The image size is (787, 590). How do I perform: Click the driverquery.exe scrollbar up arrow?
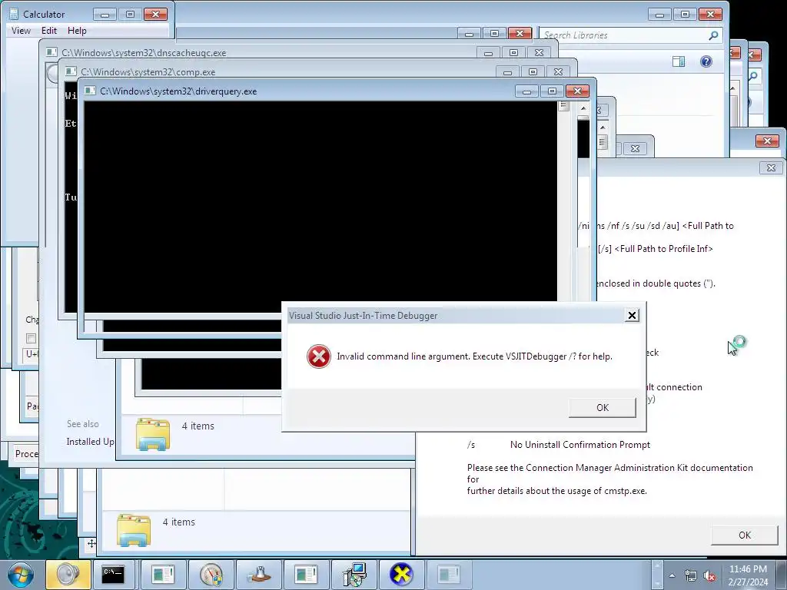click(583, 108)
